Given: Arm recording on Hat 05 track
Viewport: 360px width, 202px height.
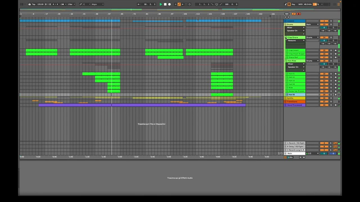Looking at the screenshot, I should 335,95.
